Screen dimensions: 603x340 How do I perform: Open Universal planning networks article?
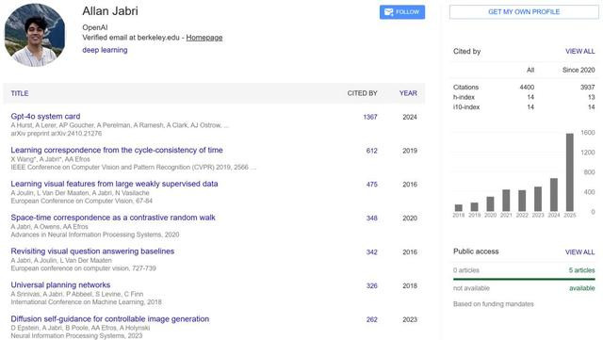point(60,285)
